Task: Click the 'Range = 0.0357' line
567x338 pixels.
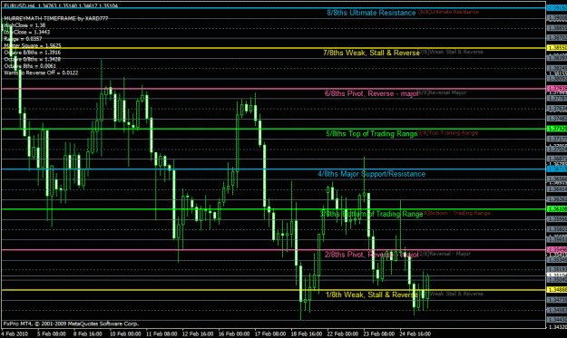Action: point(23,39)
